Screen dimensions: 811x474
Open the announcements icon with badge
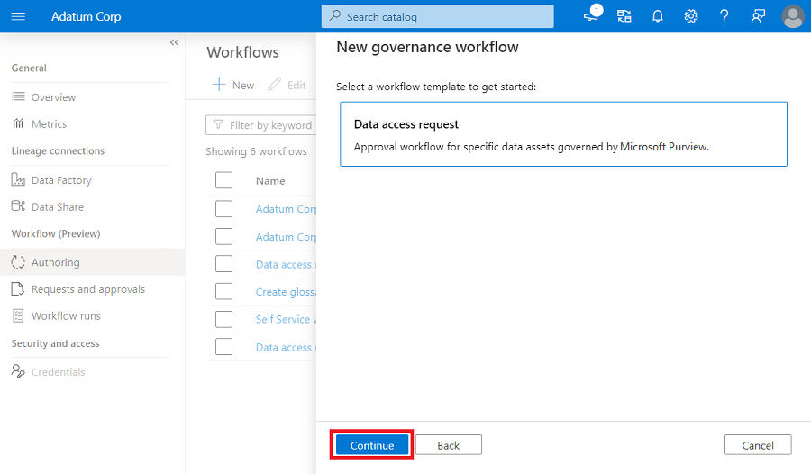(591, 15)
